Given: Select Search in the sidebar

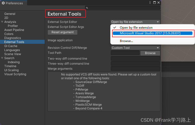Looking at the screenshot, I should pos(9,58).
